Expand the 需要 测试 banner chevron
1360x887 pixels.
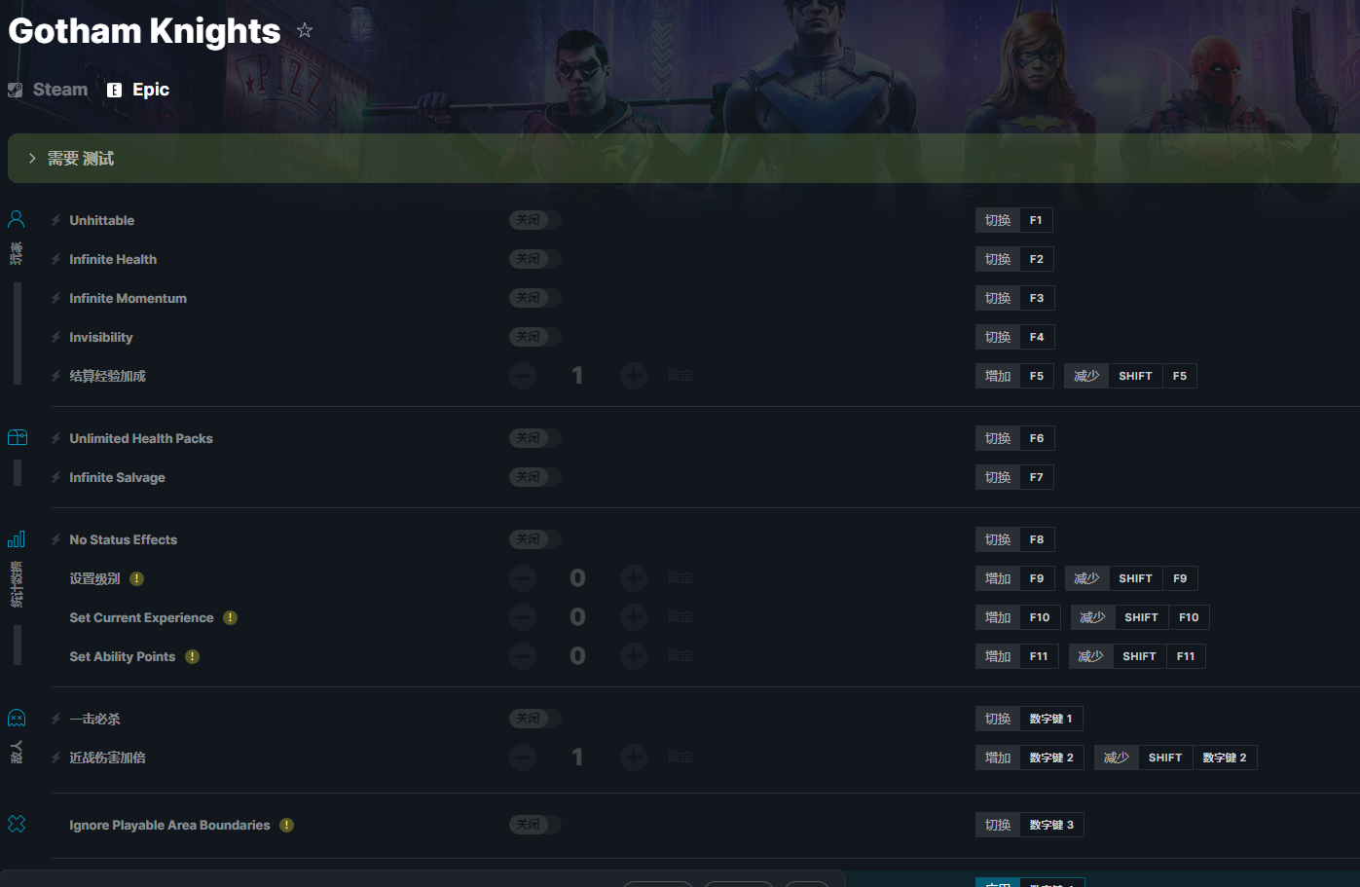(32, 158)
